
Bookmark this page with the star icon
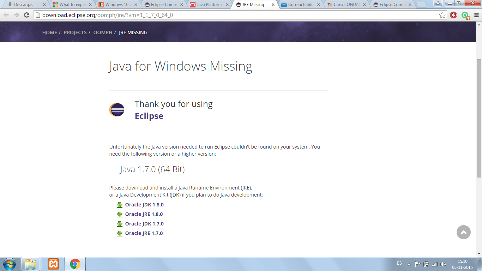coord(442,15)
